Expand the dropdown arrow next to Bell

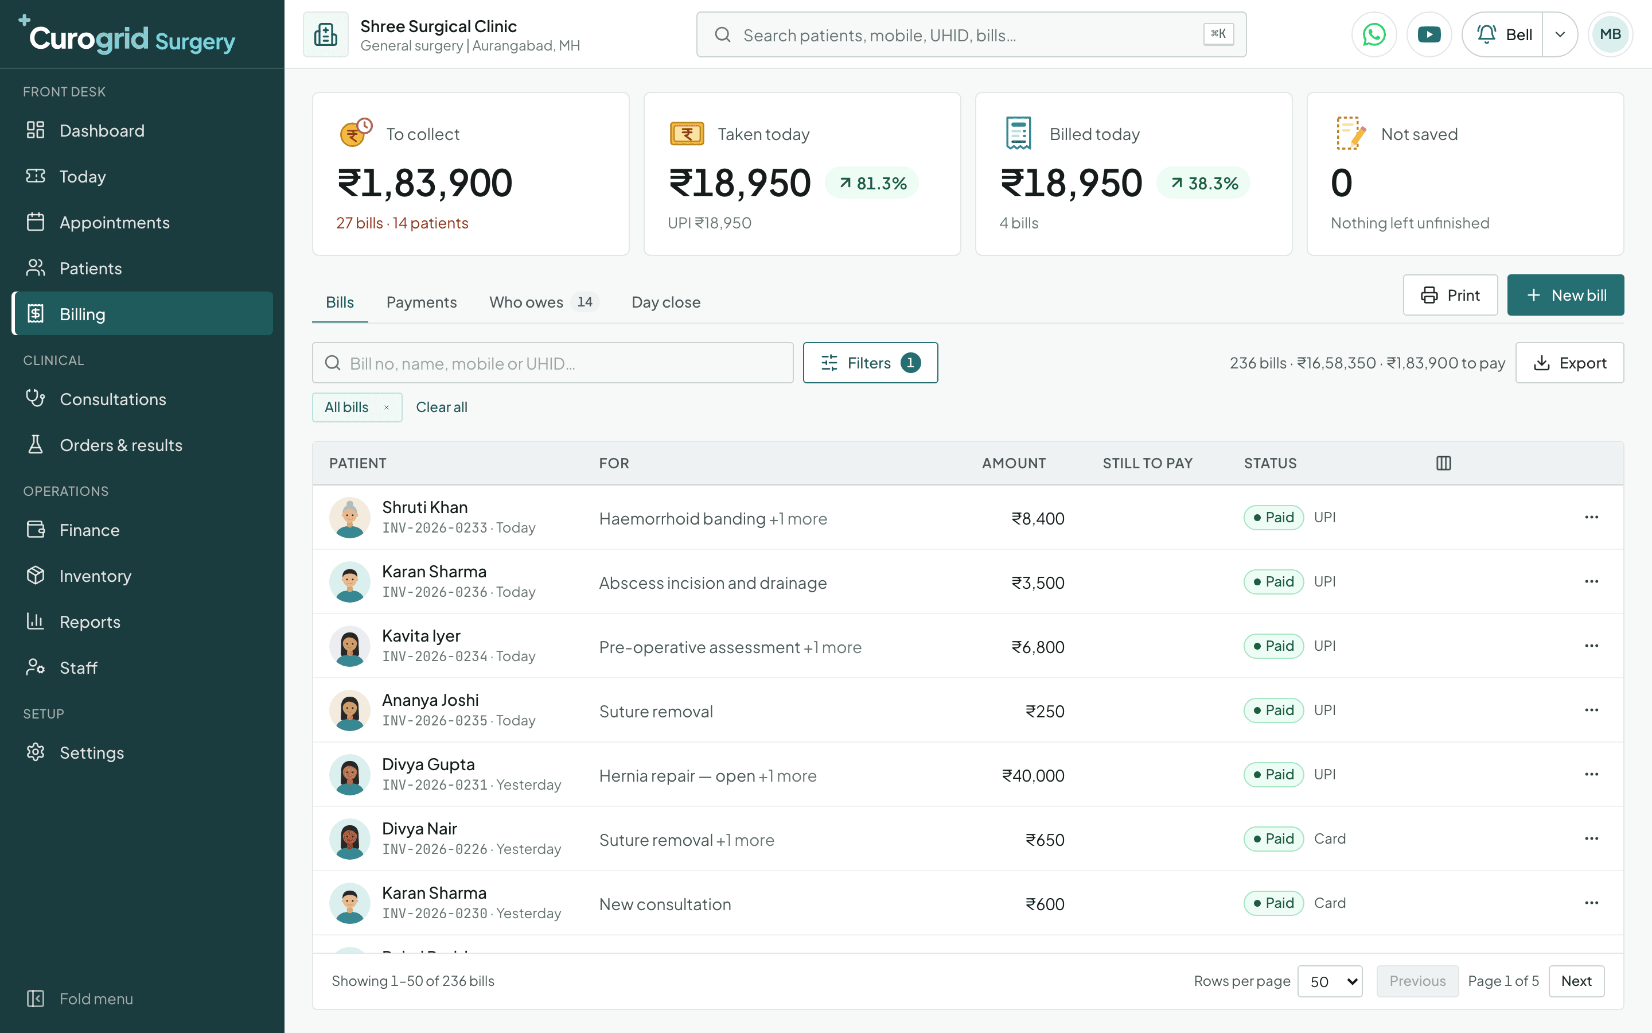pyautogui.click(x=1560, y=34)
